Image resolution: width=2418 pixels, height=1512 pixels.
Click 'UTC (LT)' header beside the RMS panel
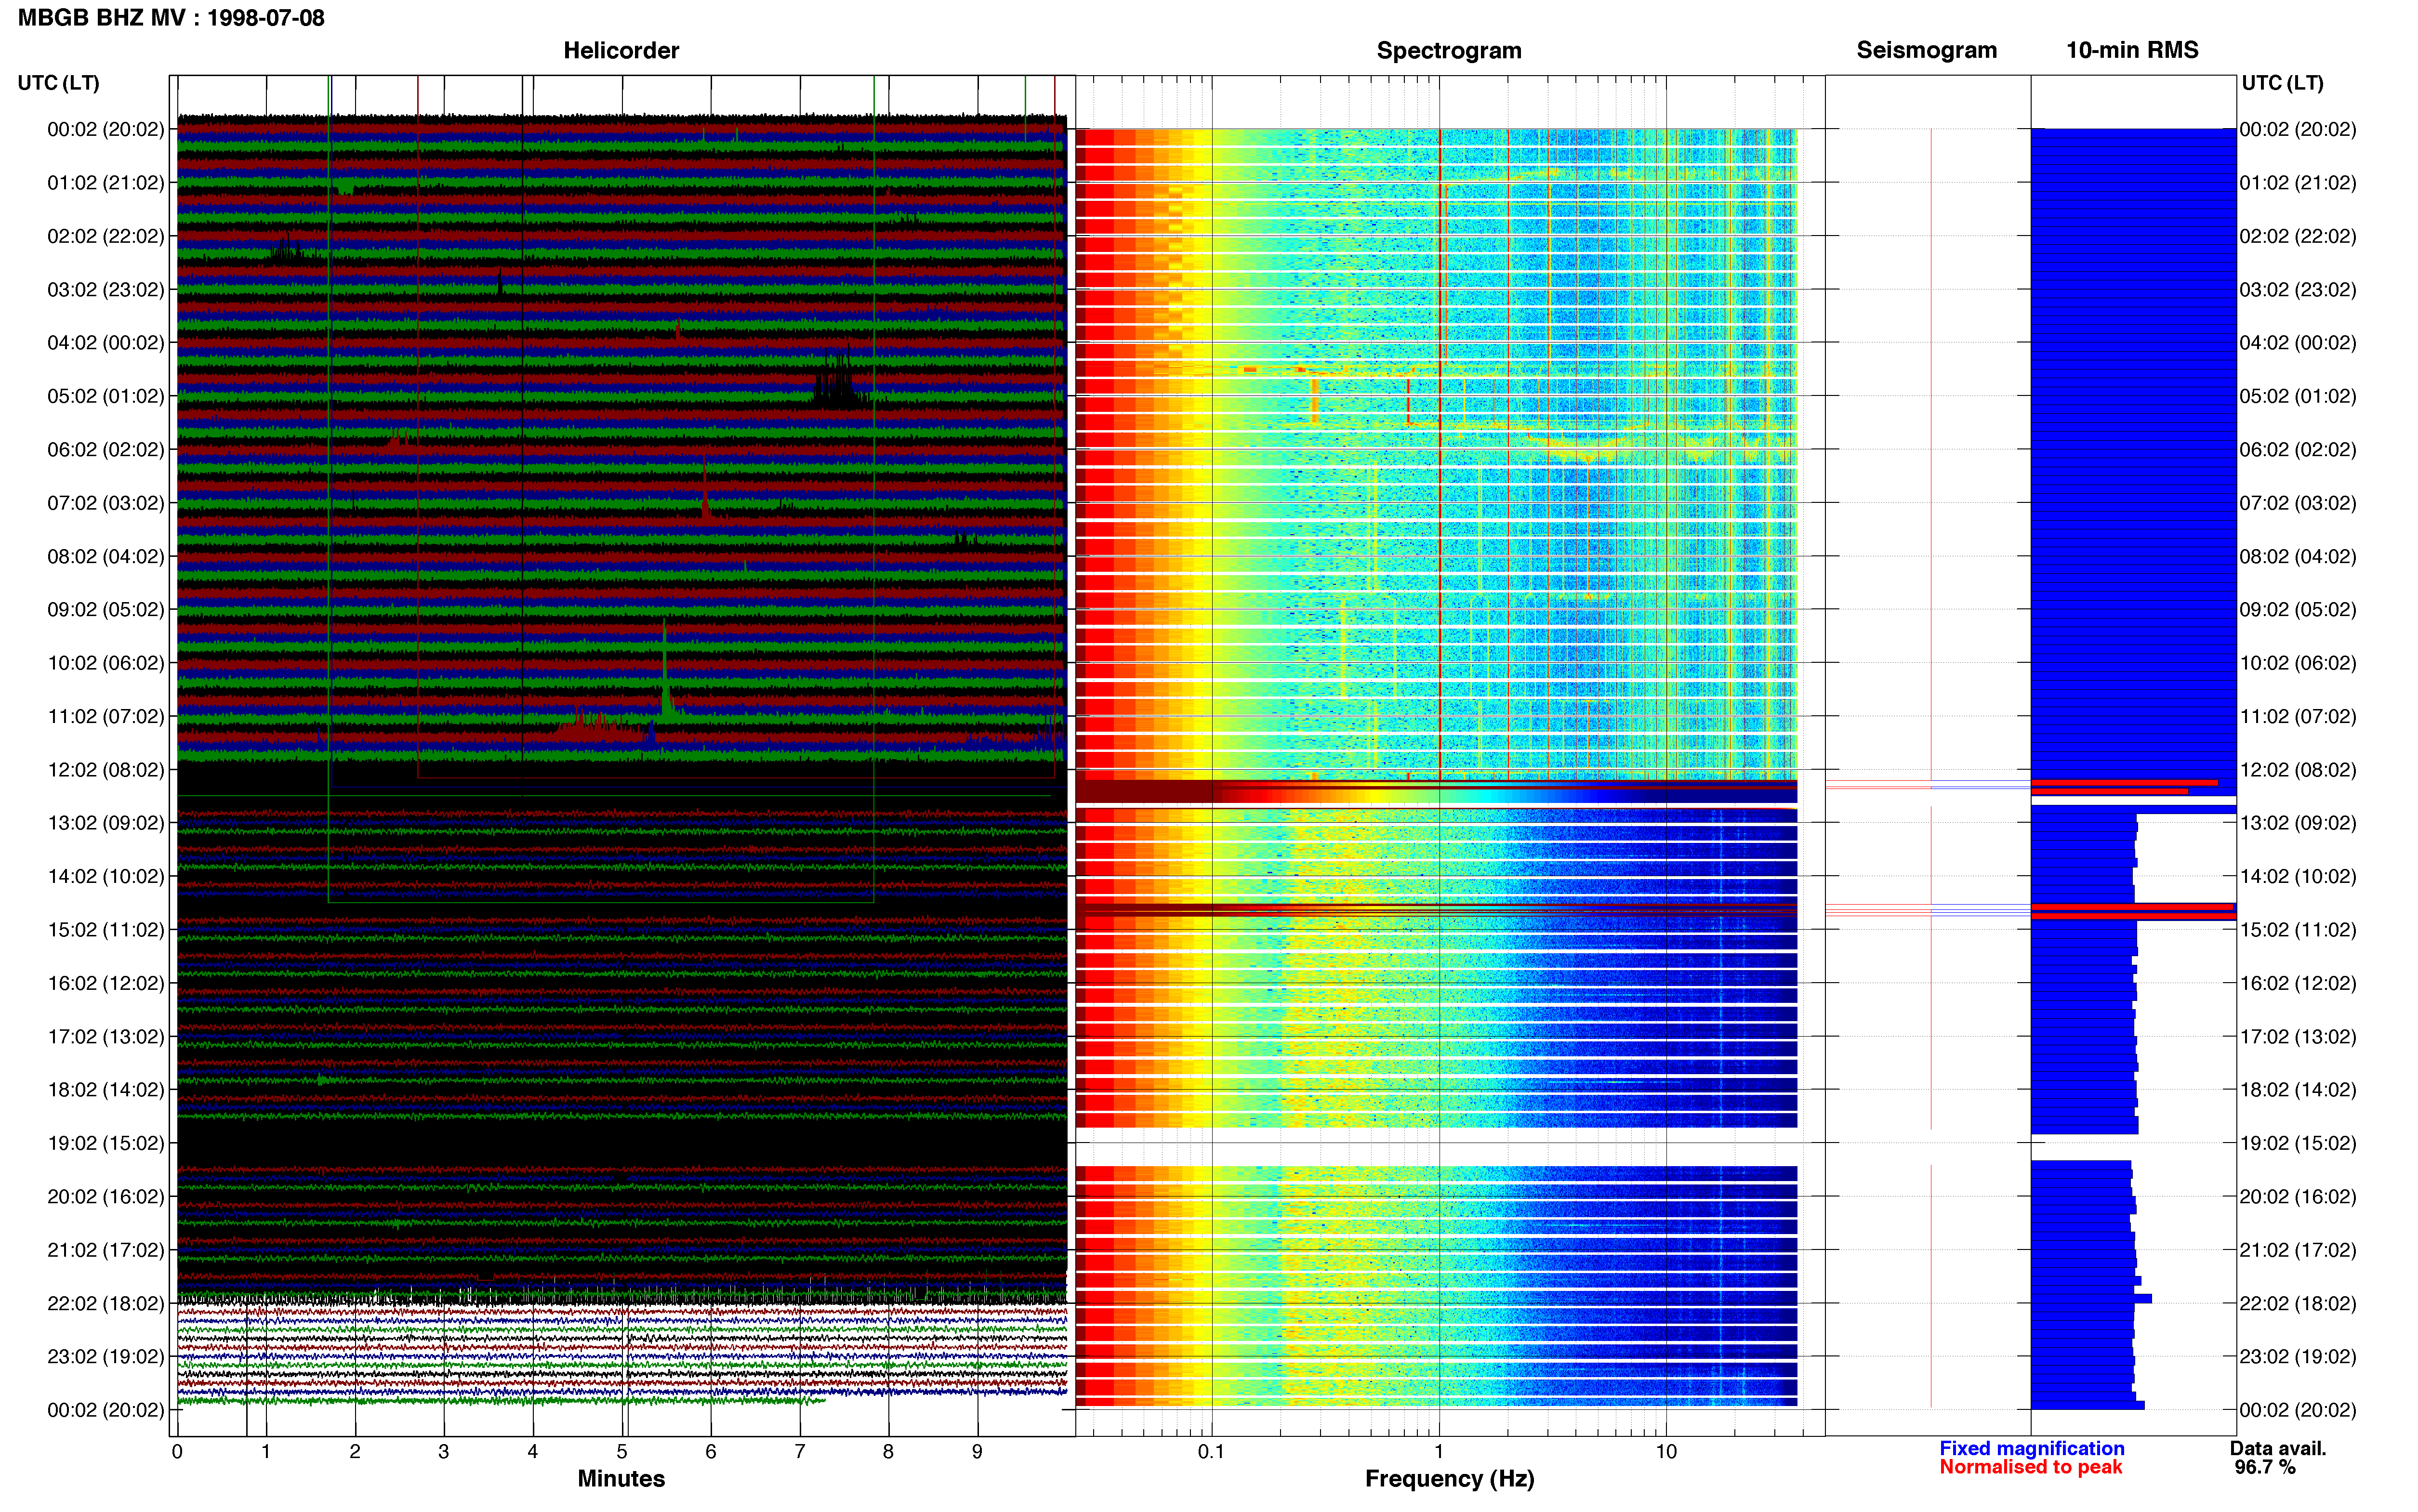2282,83
